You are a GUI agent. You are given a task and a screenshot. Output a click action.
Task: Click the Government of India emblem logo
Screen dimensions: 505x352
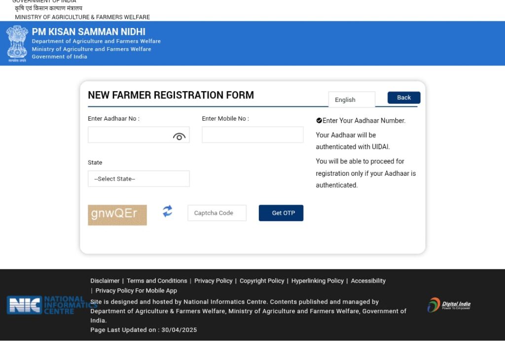pyautogui.click(x=17, y=43)
